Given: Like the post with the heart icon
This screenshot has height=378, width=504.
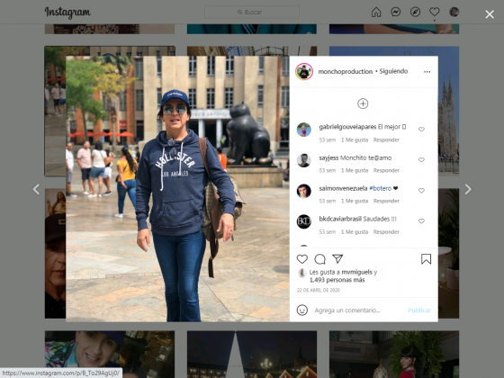Looking at the screenshot, I should [x=301, y=259].
